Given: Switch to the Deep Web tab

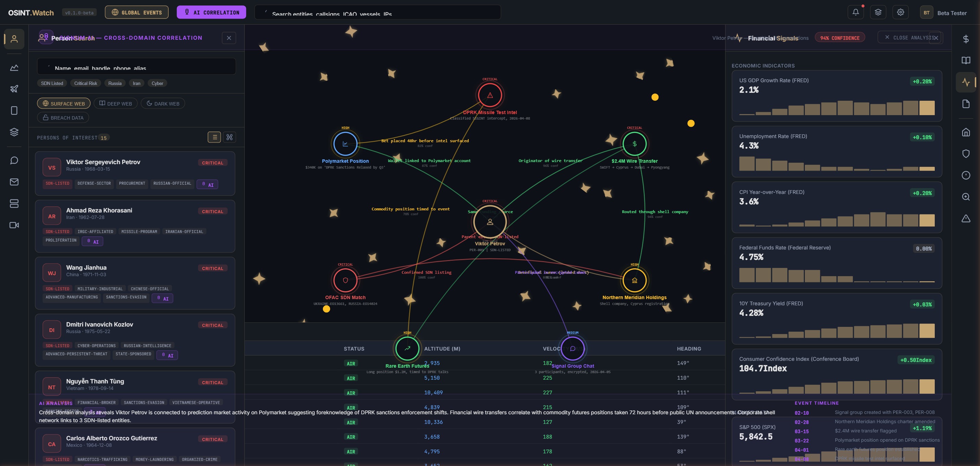Looking at the screenshot, I should [115, 103].
